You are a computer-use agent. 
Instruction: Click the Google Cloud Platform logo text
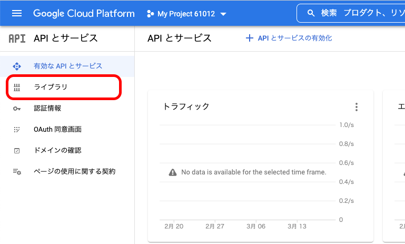[x=84, y=13]
